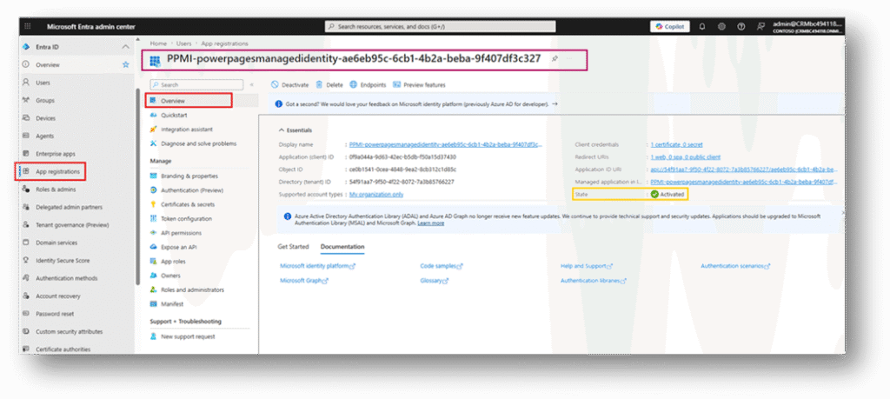Go to Devices in the left sidebar
The width and height of the screenshot is (890, 399).
[45, 118]
